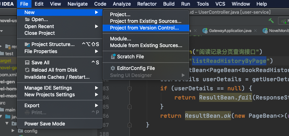This screenshot has height=136, width=289.
Task: Click the Scratch File icon
Action: pyautogui.click(x=113, y=57)
